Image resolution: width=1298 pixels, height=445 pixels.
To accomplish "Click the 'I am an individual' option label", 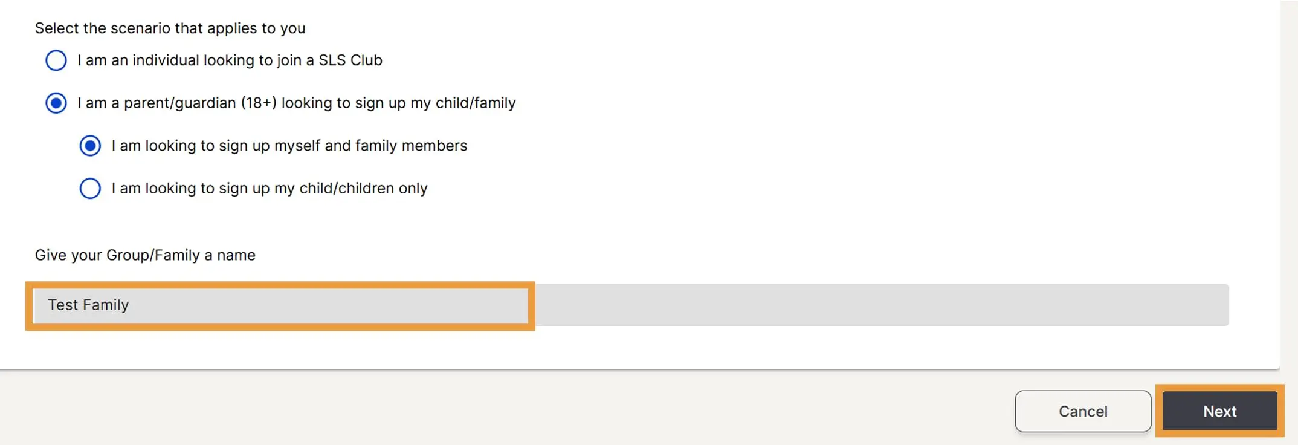I will pyautogui.click(x=230, y=60).
